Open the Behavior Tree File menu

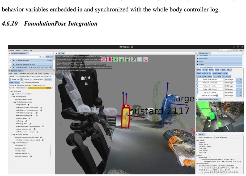coord(11,73)
